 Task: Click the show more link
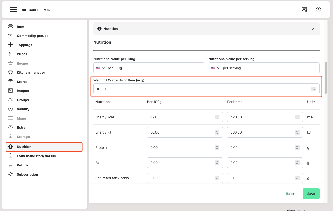pos(296,210)
